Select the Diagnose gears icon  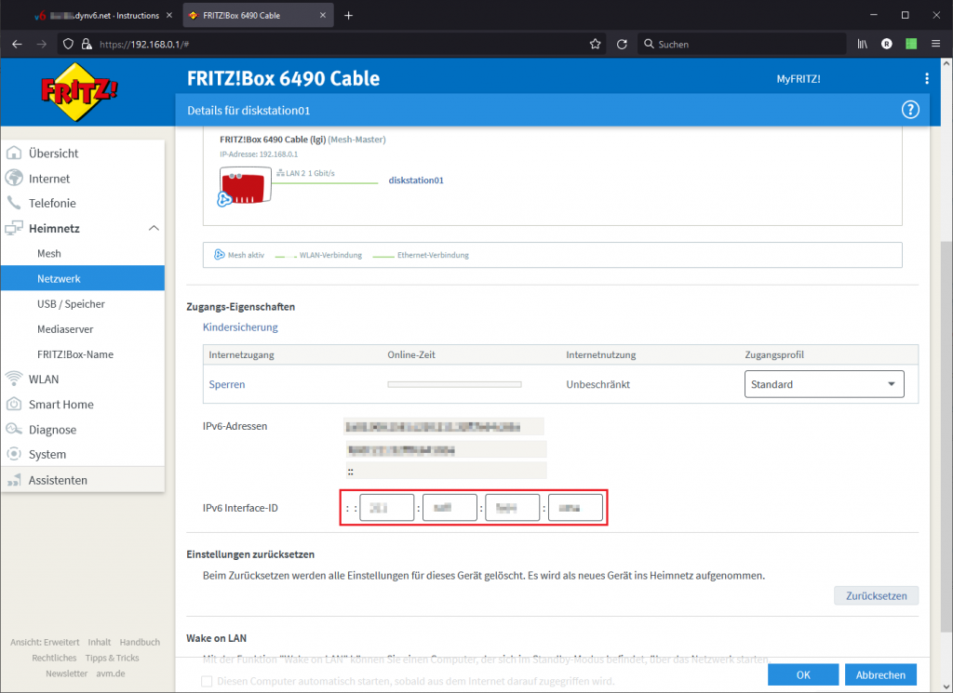coord(15,429)
